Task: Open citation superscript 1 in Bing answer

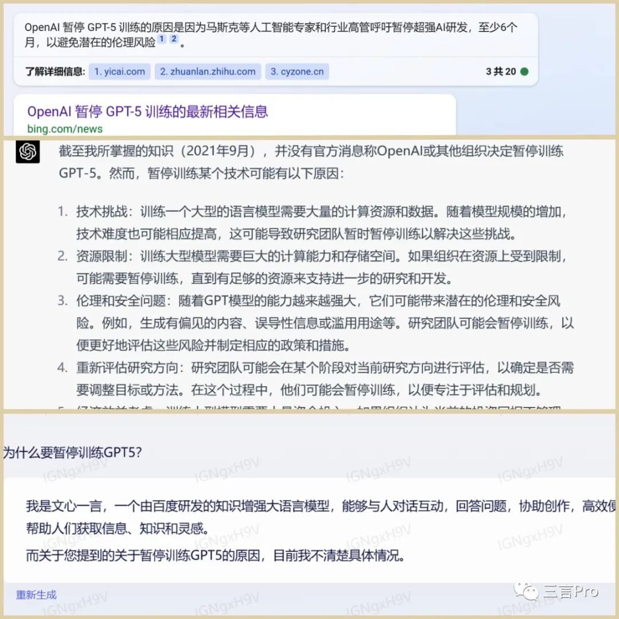Action: pyautogui.click(x=162, y=39)
